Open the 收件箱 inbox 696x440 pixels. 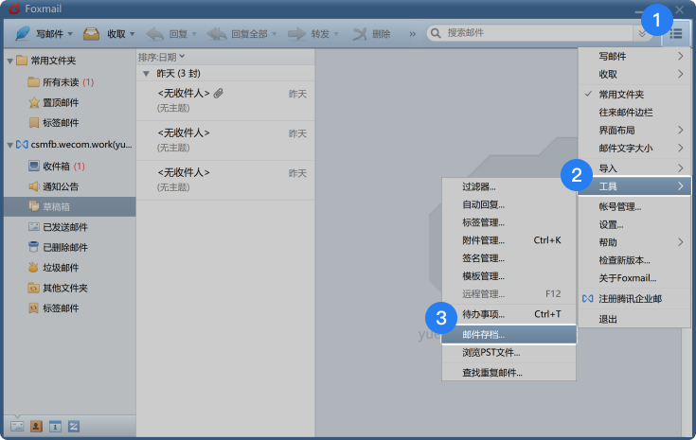point(57,167)
